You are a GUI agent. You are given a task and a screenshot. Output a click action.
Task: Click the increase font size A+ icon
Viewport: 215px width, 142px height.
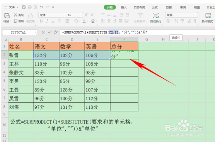(x=86, y=15)
